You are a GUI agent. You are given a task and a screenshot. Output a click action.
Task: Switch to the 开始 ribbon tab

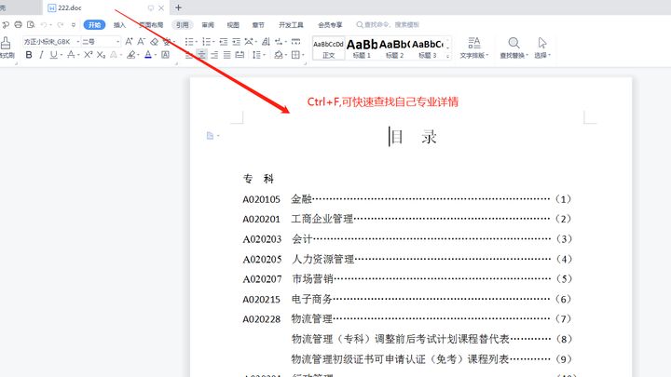94,25
